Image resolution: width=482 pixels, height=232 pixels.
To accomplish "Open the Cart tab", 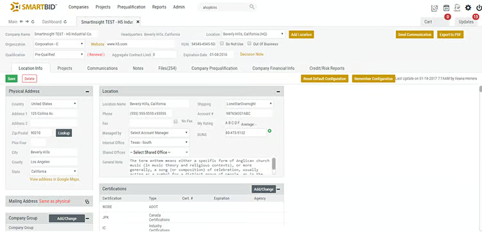I will pos(434,22).
